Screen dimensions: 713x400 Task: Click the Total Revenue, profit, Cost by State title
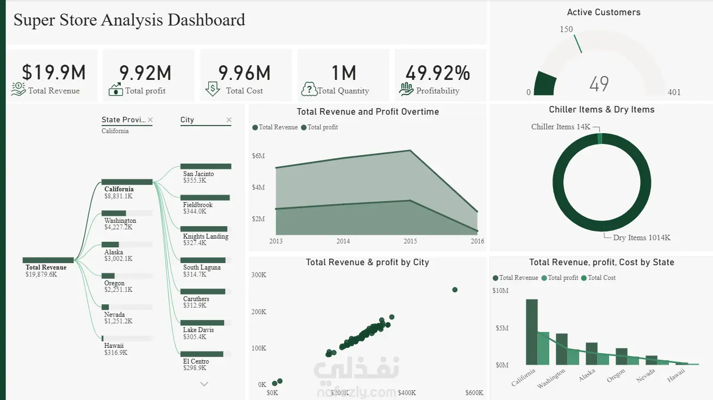602,262
